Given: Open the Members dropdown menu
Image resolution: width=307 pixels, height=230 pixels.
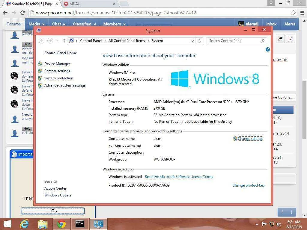Looking at the screenshot, I should [x=114, y=24].
